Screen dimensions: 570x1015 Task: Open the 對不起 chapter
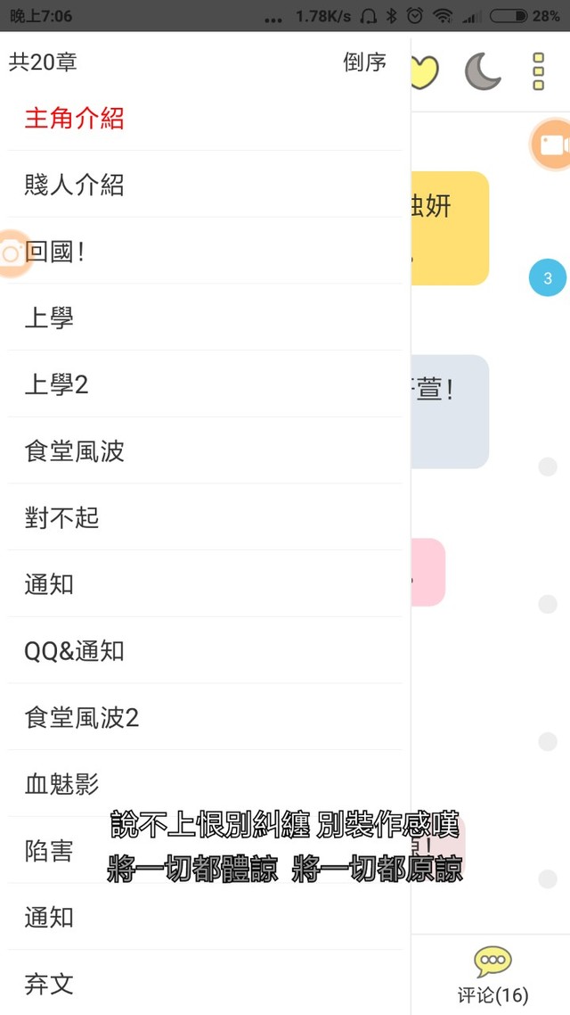tap(61, 517)
